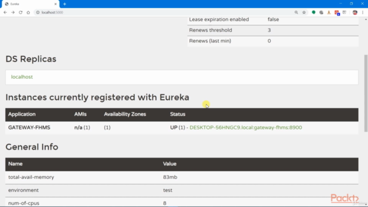Screen dimensions: 368x207
Task: Open the Chrome profile avatar
Action: 355,13
